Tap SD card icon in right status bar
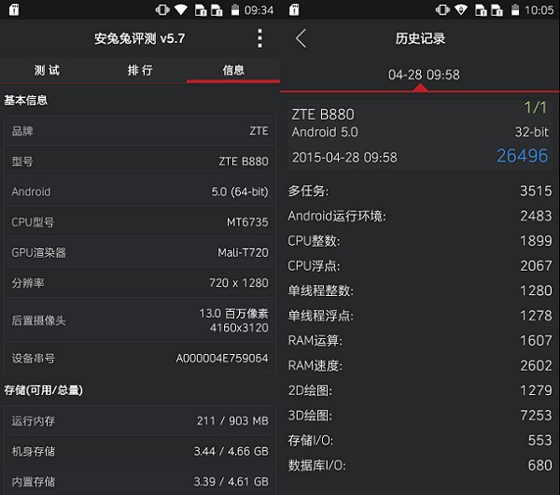 [294, 9]
